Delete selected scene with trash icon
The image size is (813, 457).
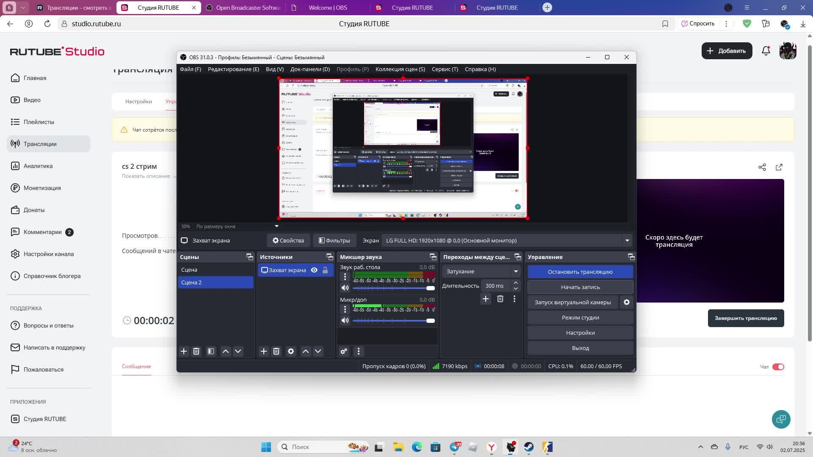coord(196,351)
